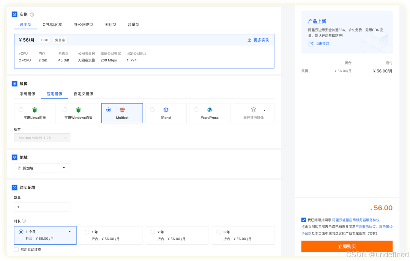The height and width of the screenshot is (261, 410).
Task: Open the 1个月 duration dropdown arrow
Action: (69, 232)
